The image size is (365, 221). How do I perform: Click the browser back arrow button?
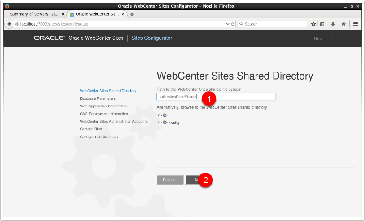click(9, 24)
